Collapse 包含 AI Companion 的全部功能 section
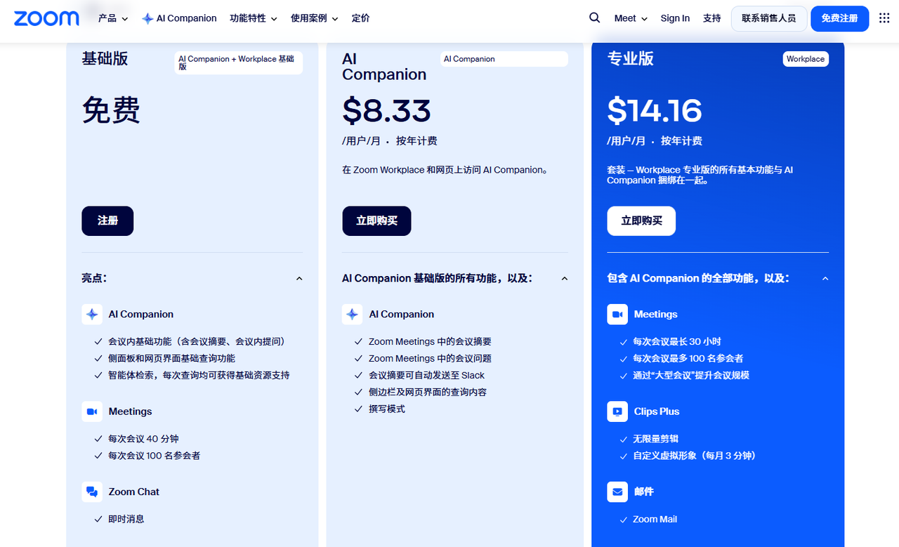This screenshot has height=547, width=899. [x=825, y=279]
